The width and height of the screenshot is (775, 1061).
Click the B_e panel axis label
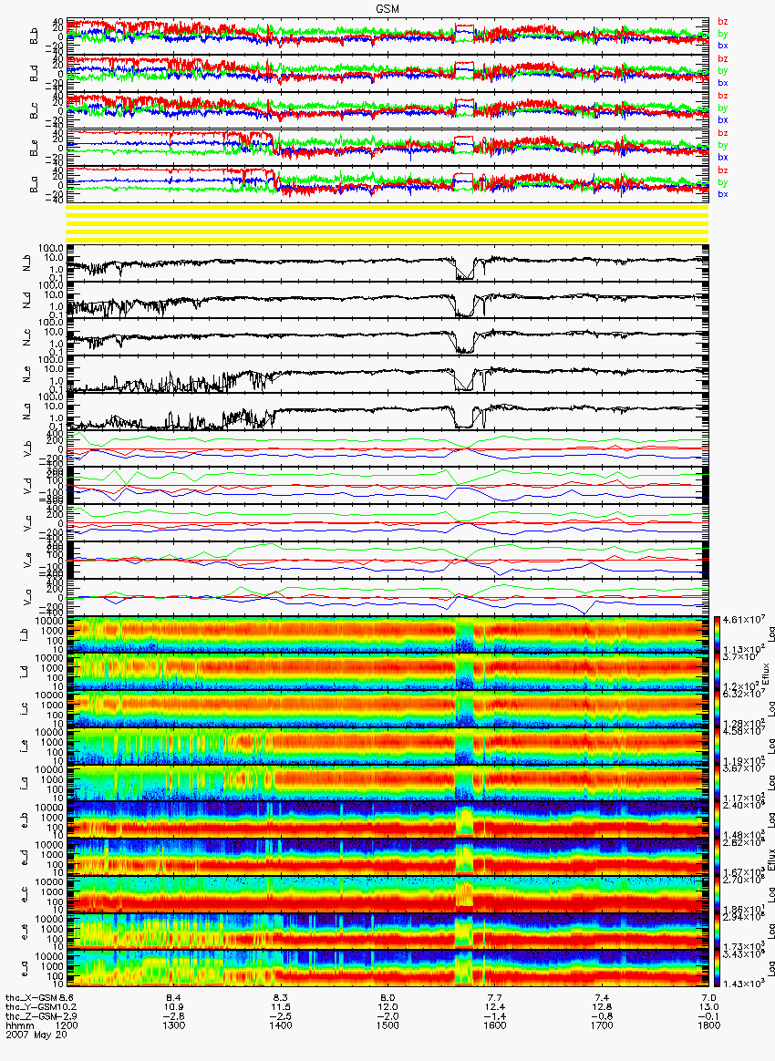tap(33, 149)
